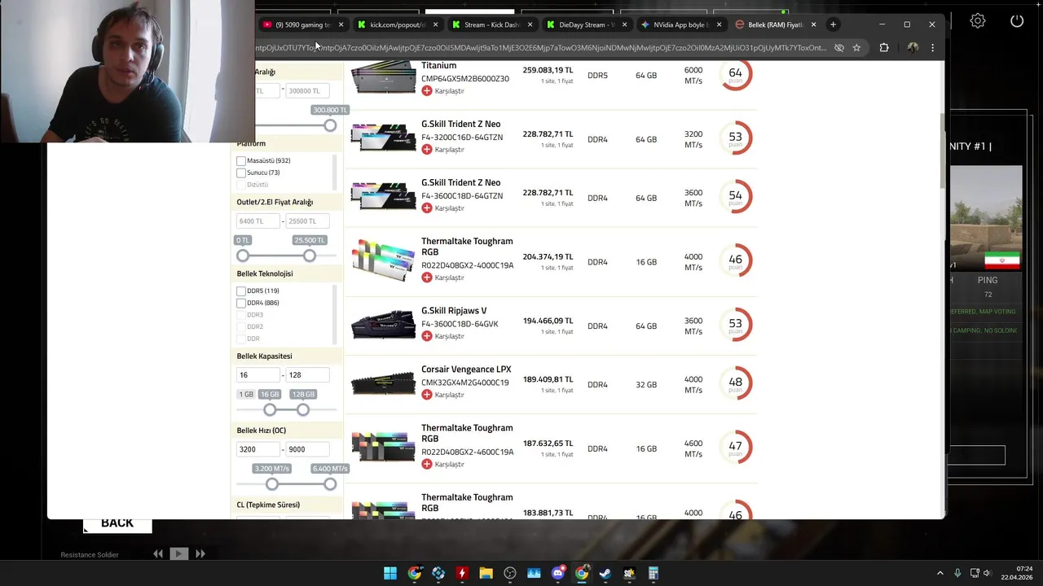Click the 0 TL outlet price slider handle
Viewport: 1043px width, 586px height.
pyautogui.click(x=243, y=256)
